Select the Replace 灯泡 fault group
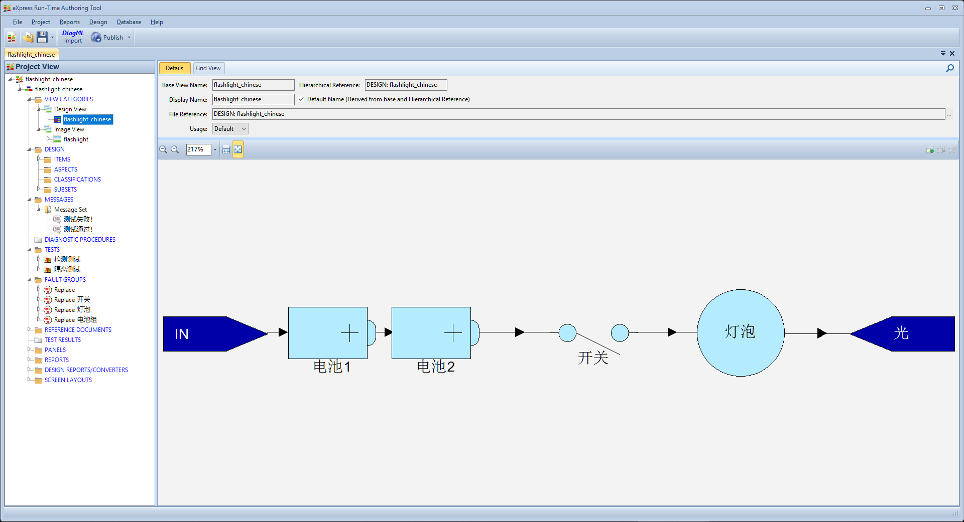 pos(72,310)
